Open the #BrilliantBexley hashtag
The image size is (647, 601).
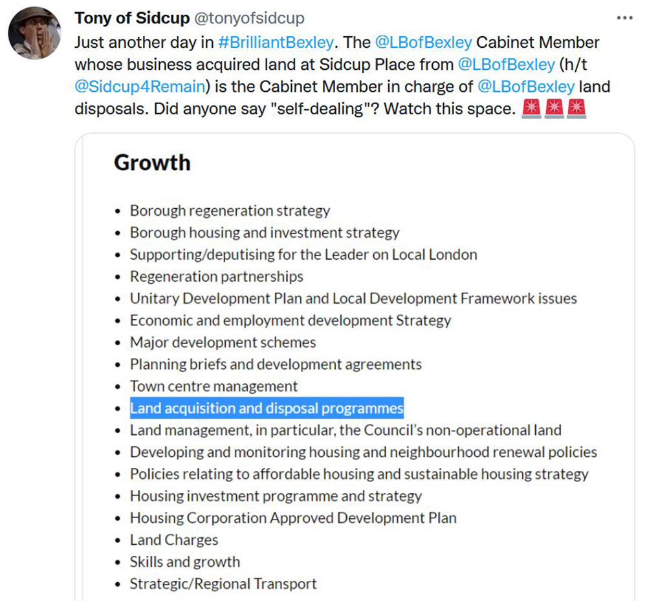276,43
